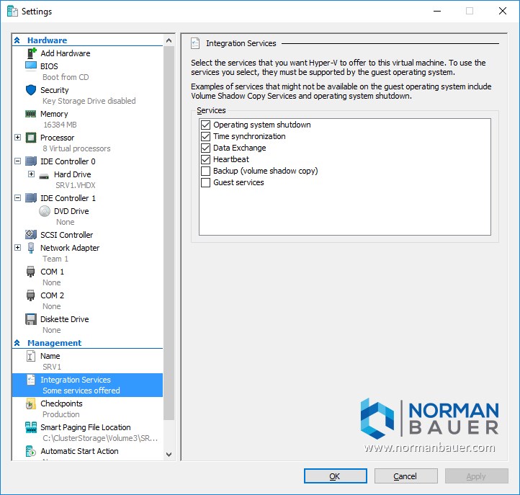Collapse the Management section
Screen dimensions: 520x495
click(x=17, y=343)
